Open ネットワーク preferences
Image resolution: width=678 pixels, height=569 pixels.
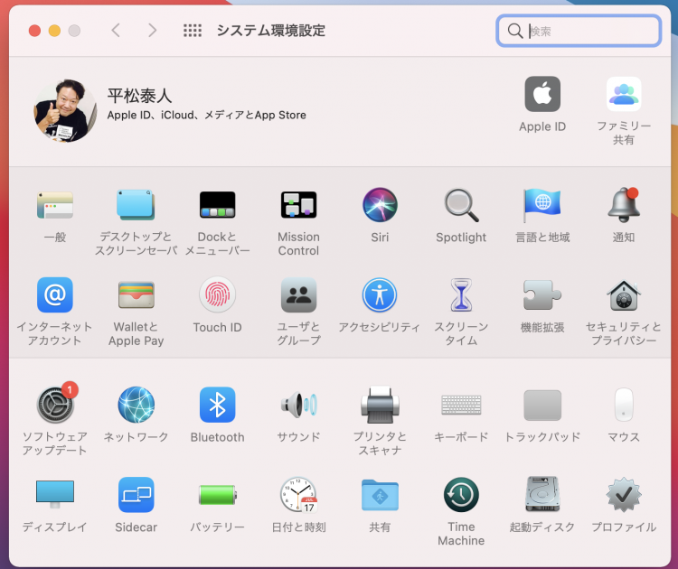tap(136, 405)
